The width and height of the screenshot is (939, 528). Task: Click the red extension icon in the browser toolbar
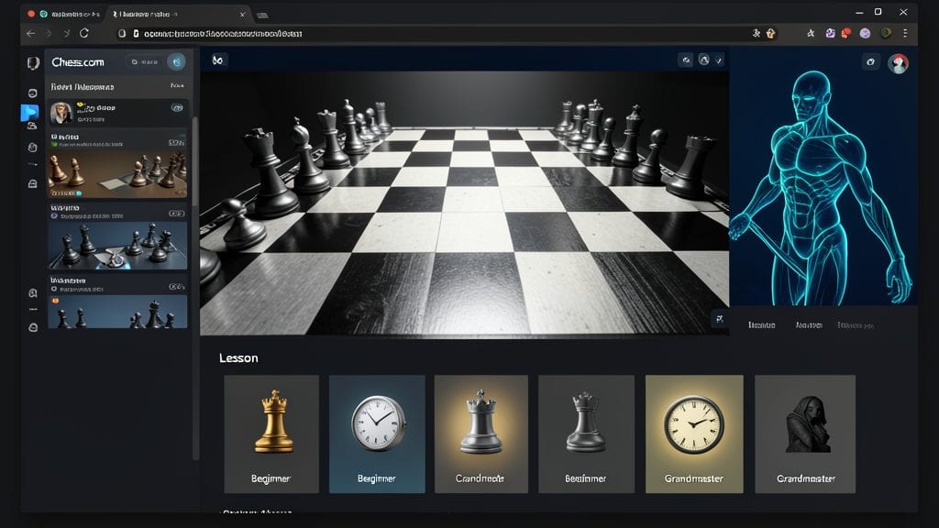(x=846, y=33)
